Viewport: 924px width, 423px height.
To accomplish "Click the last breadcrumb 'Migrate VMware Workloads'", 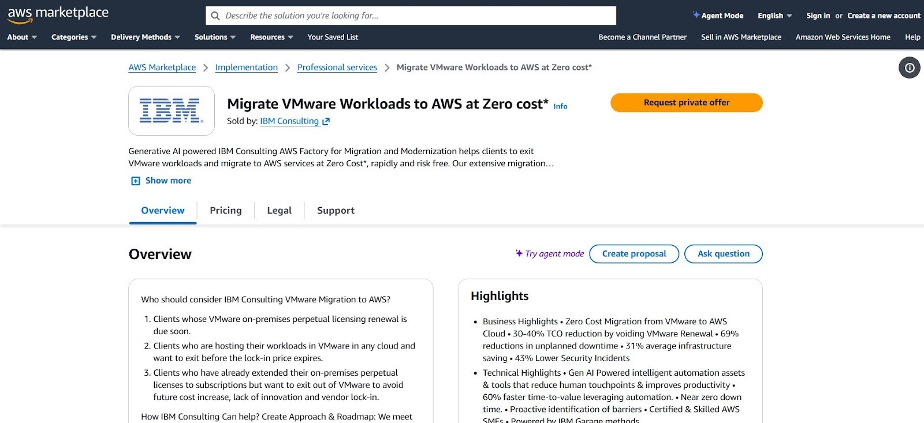I will pos(494,68).
